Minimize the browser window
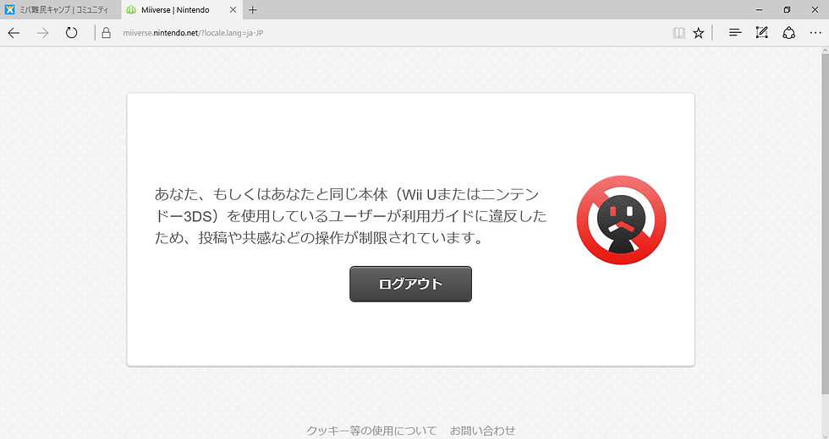This screenshot has height=439, width=829. pyautogui.click(x=760, y=9)
